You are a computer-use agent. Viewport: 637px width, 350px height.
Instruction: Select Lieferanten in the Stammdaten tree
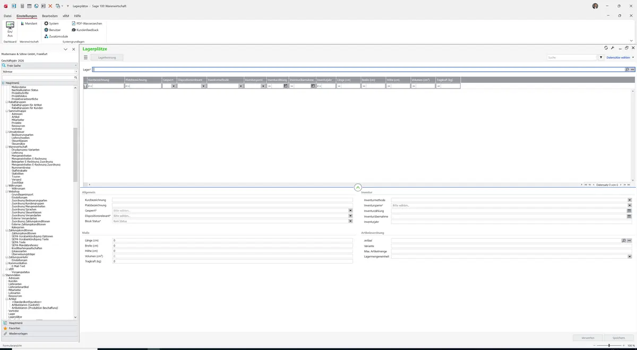15,284
